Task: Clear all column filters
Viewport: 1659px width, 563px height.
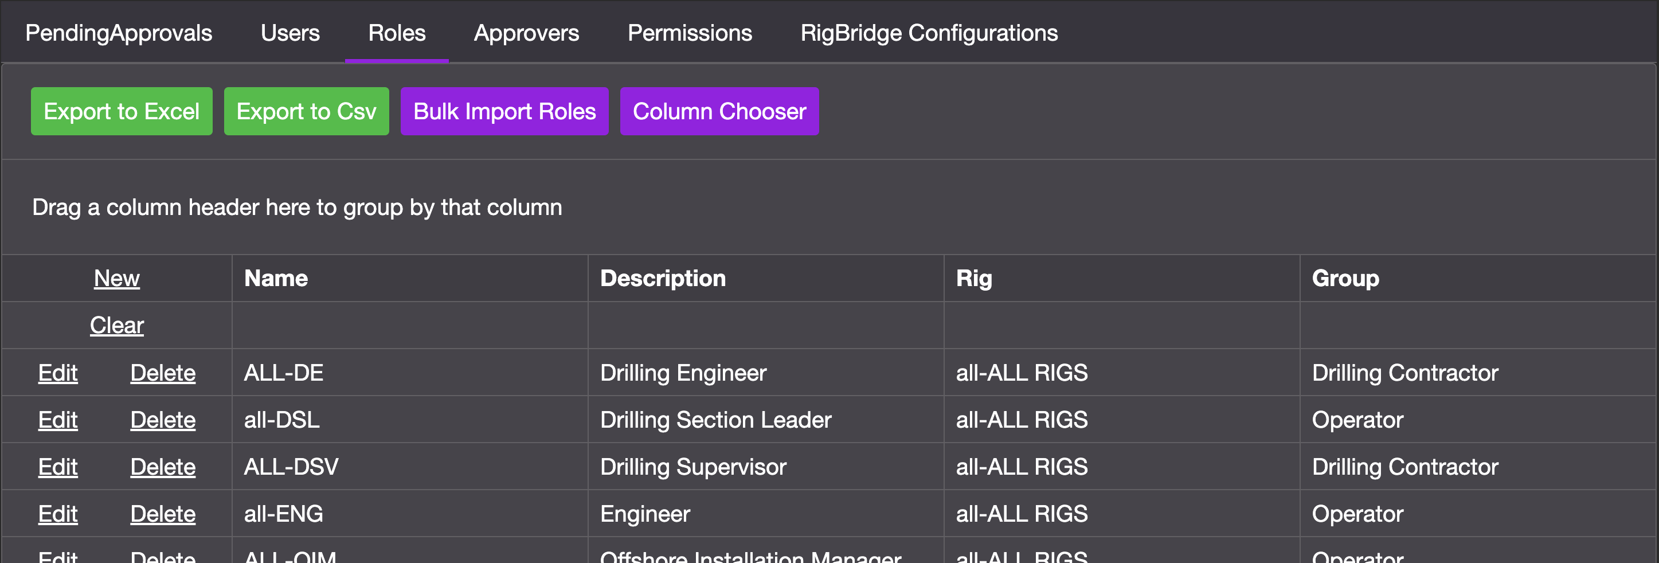Action: point(116,325)
